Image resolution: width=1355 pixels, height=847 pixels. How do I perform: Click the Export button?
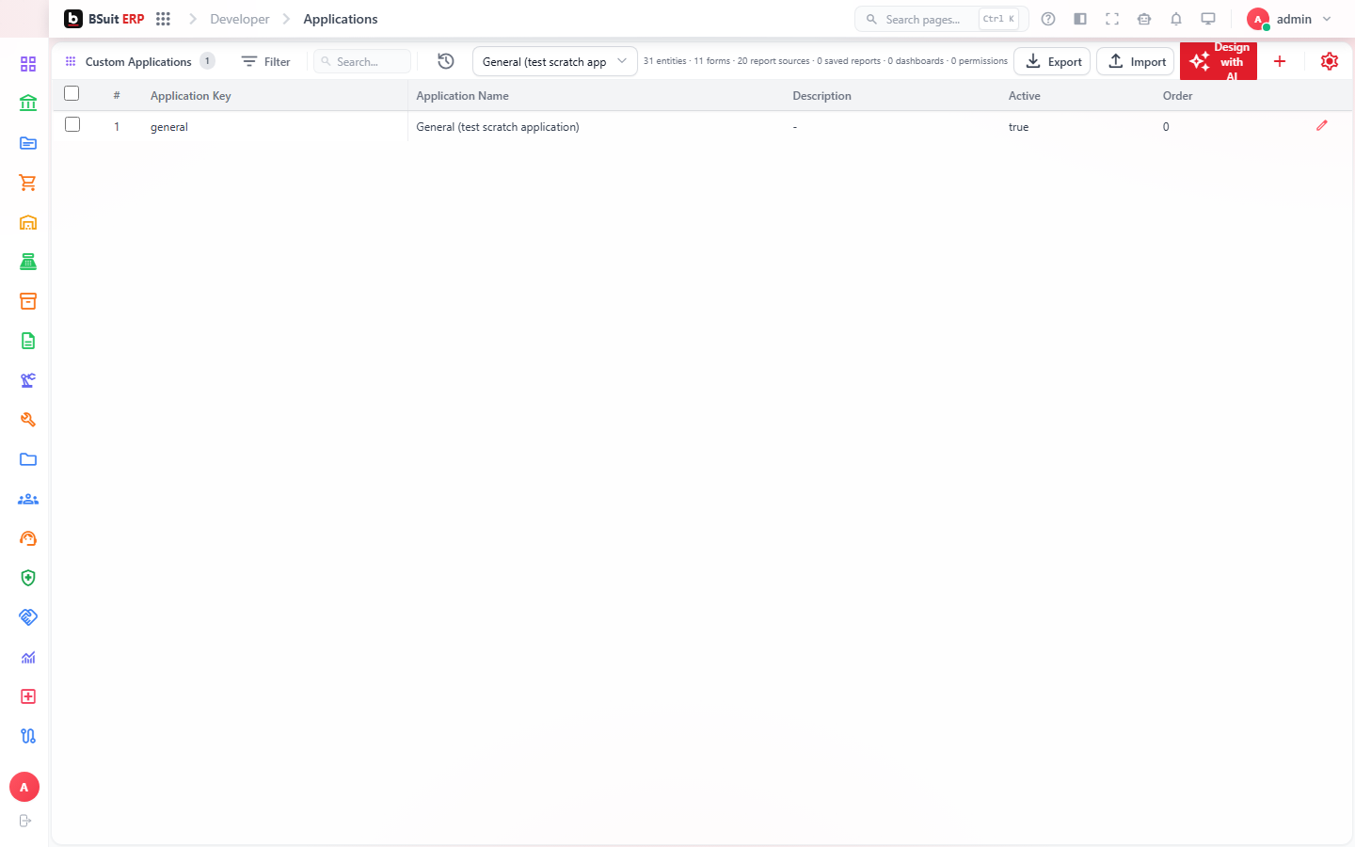[1052, 61]
